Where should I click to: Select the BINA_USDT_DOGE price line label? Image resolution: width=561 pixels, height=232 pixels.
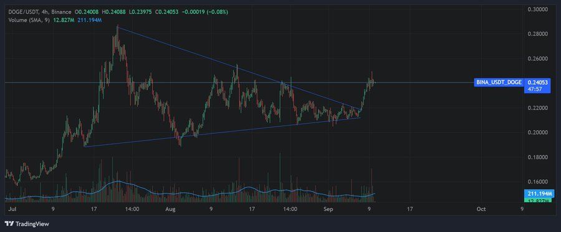coord(499,83)
